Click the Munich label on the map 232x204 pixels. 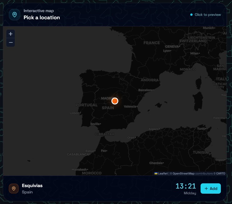(x=209, y=28)
